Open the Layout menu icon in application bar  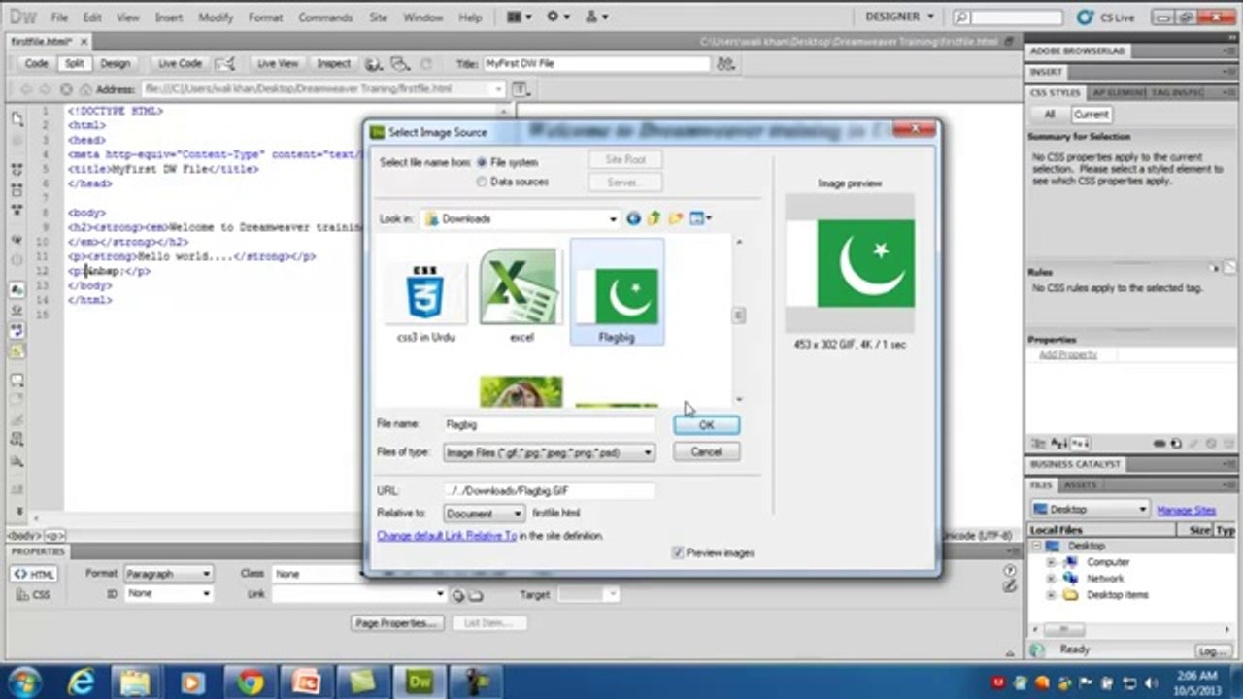pos(520,17)
